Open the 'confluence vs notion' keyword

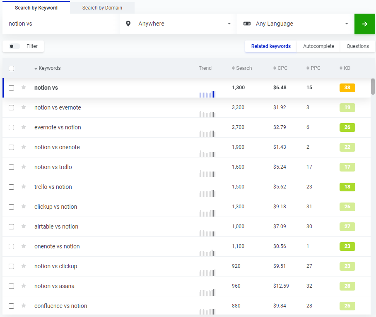(x=61, y=306)
